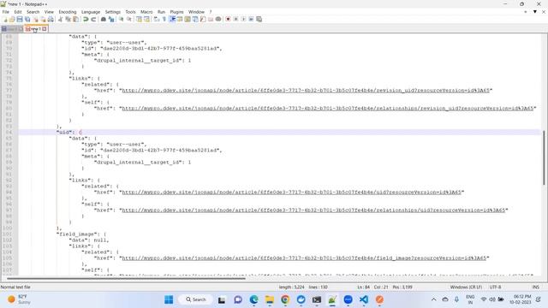Click the Windows (CR LF) status field

coord(466,287)
